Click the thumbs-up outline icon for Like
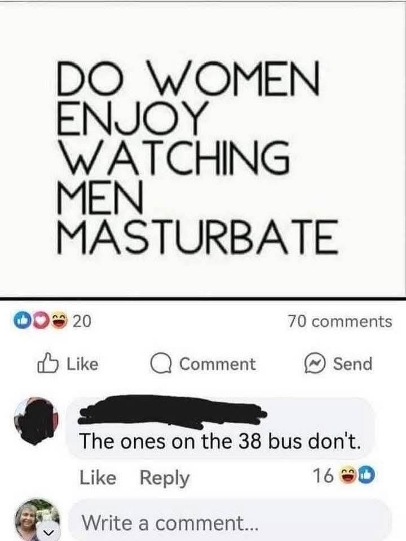Screen dimensions: 406x541 click(x=47, y=363)
